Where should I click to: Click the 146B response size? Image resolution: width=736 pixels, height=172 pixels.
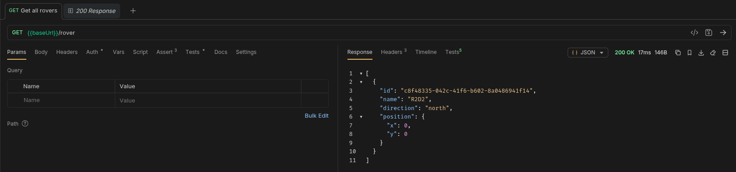661,53
